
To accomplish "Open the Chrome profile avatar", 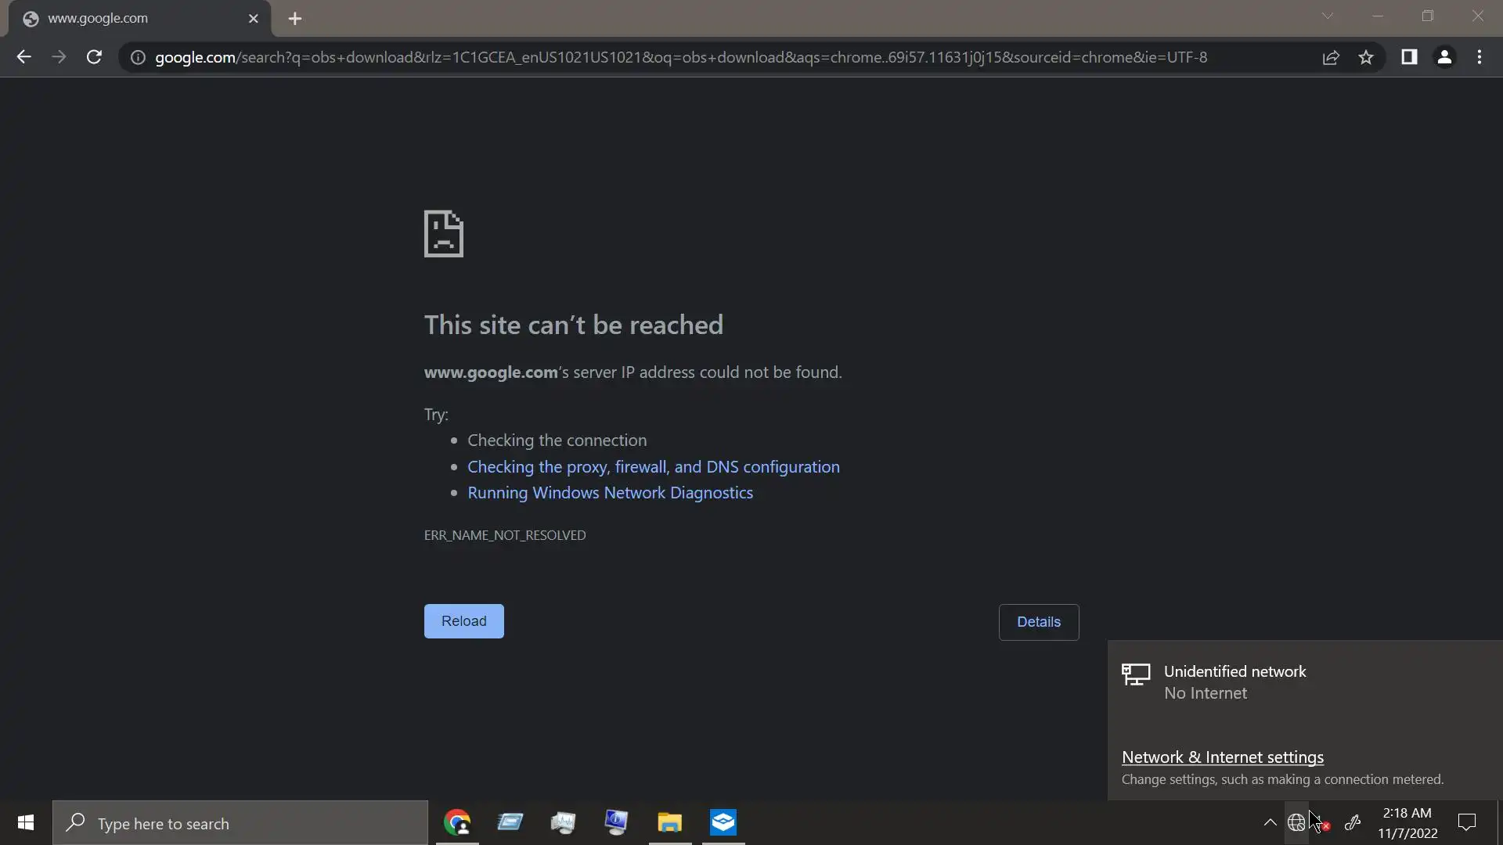I will [x=1444, y=57].
